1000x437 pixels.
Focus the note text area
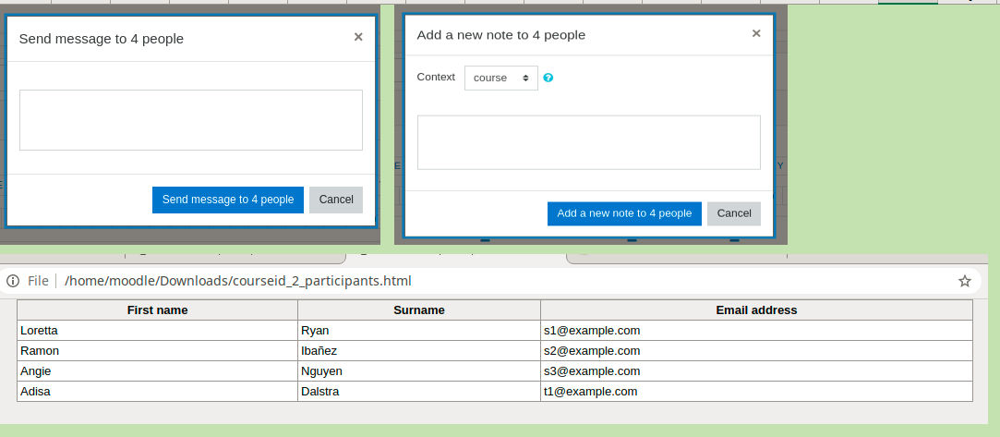point(589,142)
